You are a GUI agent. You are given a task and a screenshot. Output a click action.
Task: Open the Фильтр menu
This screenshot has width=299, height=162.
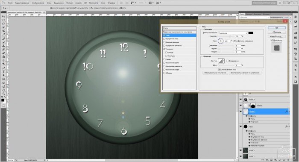click(x=69, y=3)
